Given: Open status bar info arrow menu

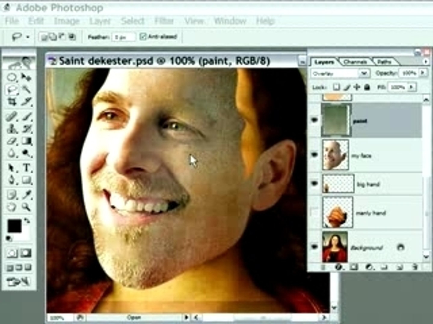Looking at the screenshot, I should 186,317.
